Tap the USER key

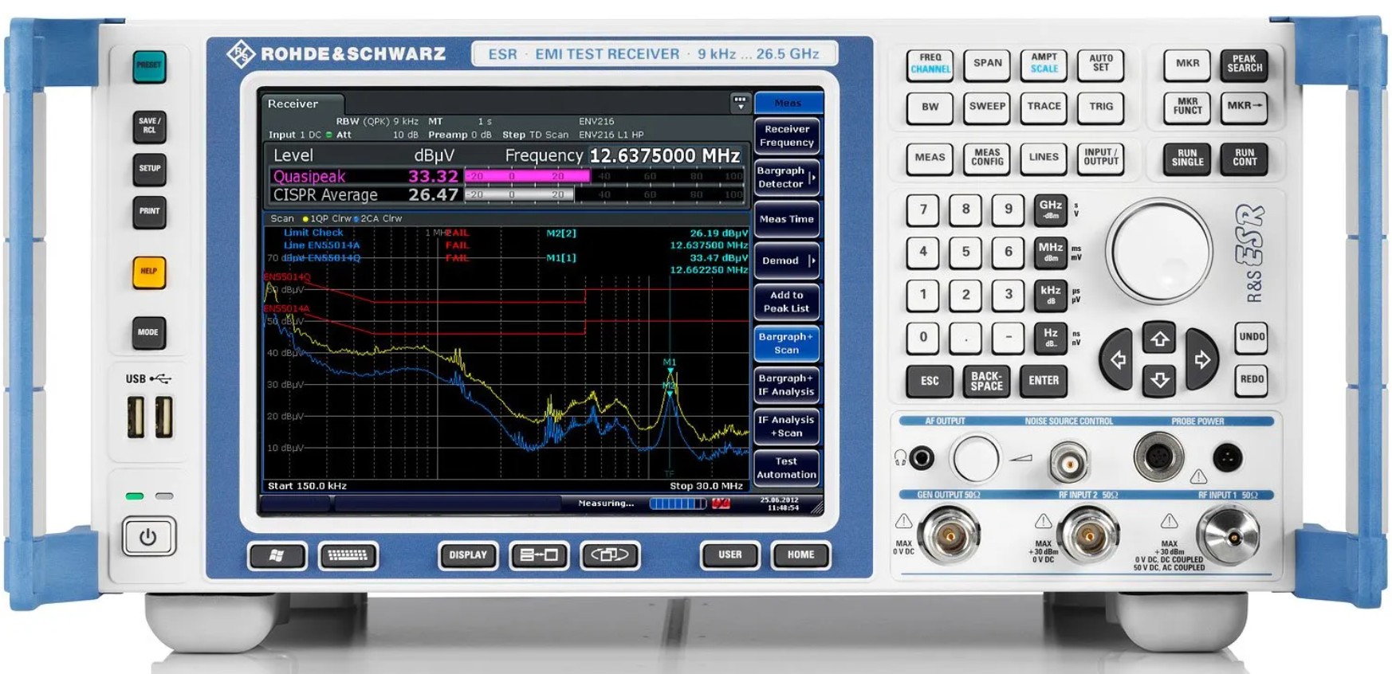tap(729, 555)
